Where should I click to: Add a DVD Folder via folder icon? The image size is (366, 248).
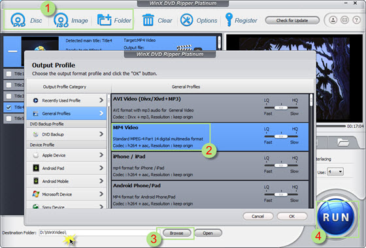click(x=104, y=20)
